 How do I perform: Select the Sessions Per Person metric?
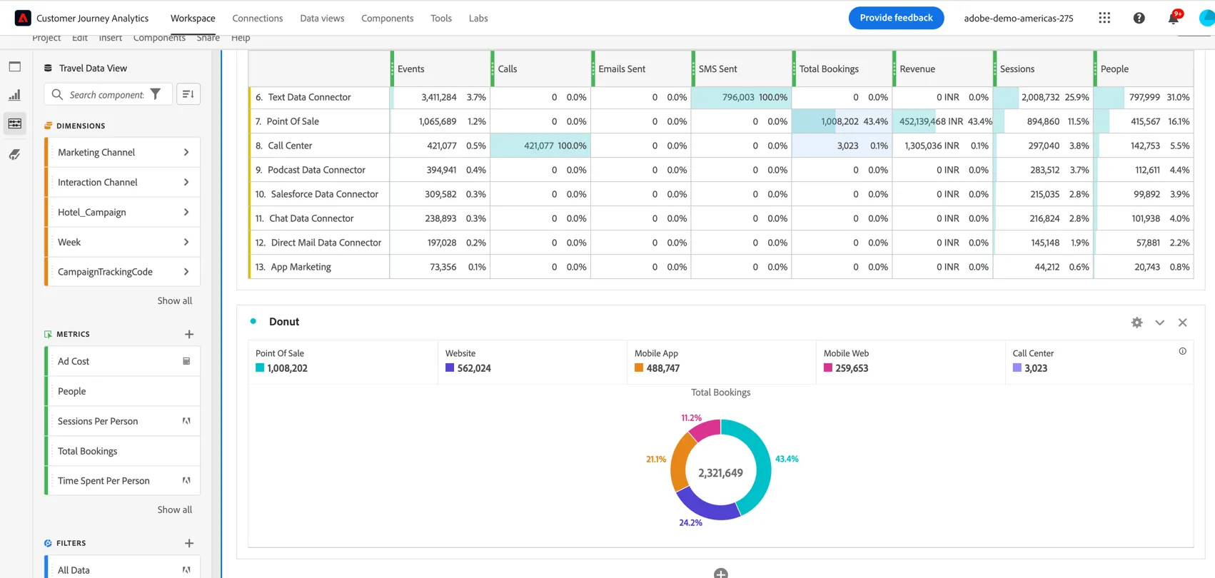pyautogui.click(x=122, y=421)
